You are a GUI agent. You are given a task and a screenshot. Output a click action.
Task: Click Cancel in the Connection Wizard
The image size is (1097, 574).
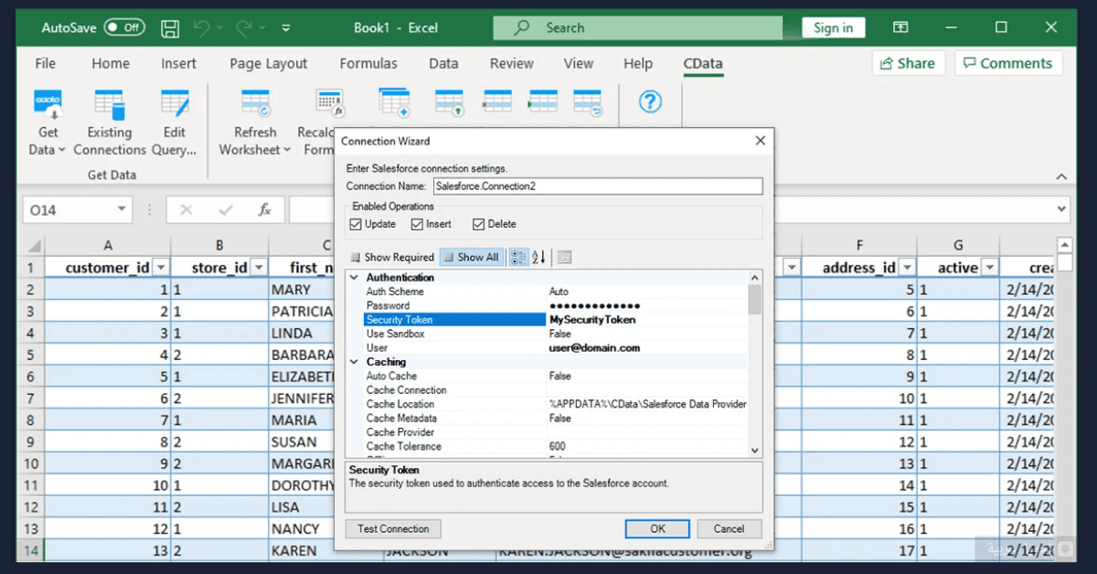tap(729, 528)
